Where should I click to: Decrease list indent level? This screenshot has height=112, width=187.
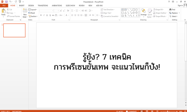[x=83, y=11]
